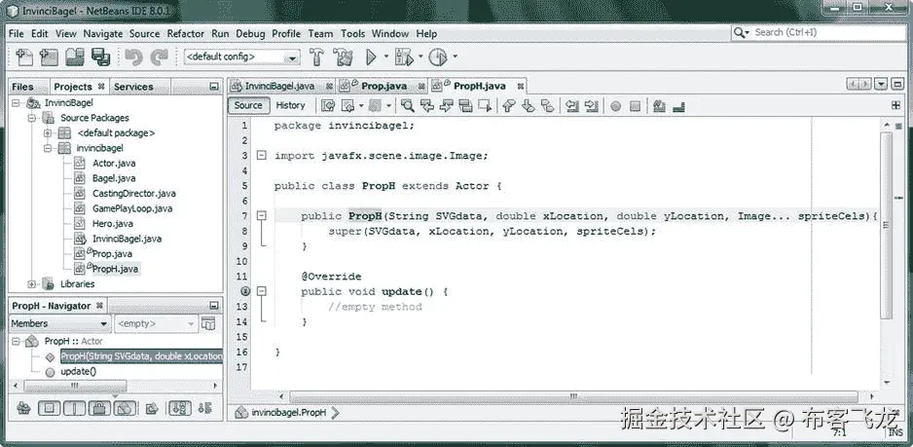
Task: Open the Debug menu
Action: tap(250, 34)
